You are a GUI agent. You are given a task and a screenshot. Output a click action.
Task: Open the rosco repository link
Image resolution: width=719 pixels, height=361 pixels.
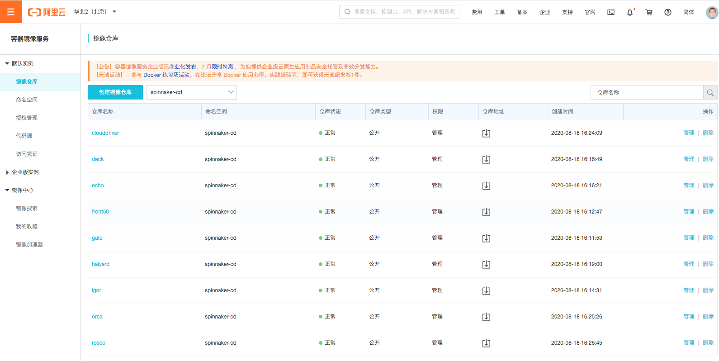[x=99, y=343]
